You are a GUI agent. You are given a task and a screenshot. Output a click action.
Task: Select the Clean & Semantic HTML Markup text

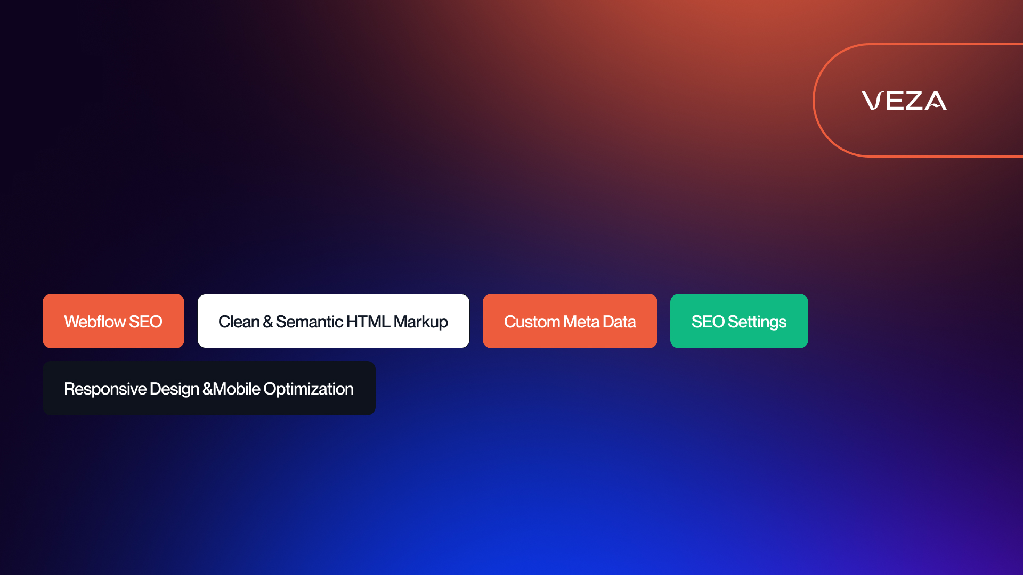click(x=334, y=322)
